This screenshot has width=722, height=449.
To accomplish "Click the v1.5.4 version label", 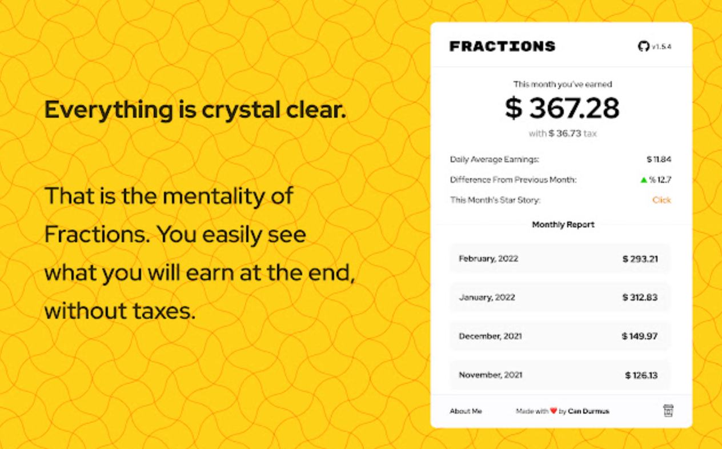I will 661,47.
